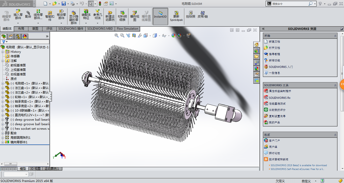Click 自定义 in status bar

tap(306, 181)
